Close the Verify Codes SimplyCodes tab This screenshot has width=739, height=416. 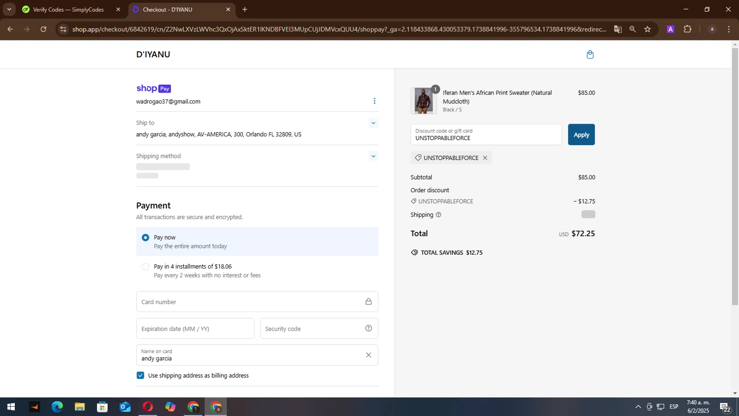[118, 9]
